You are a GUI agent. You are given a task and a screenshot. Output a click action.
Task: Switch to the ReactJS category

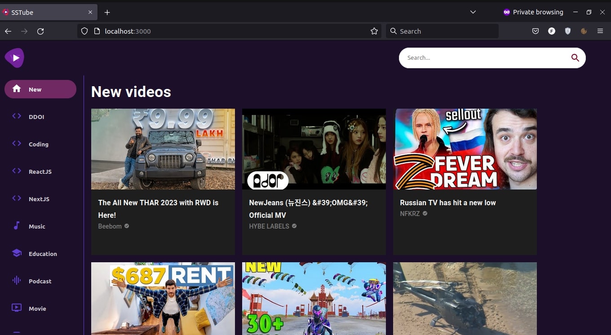[x=40, y=172]
